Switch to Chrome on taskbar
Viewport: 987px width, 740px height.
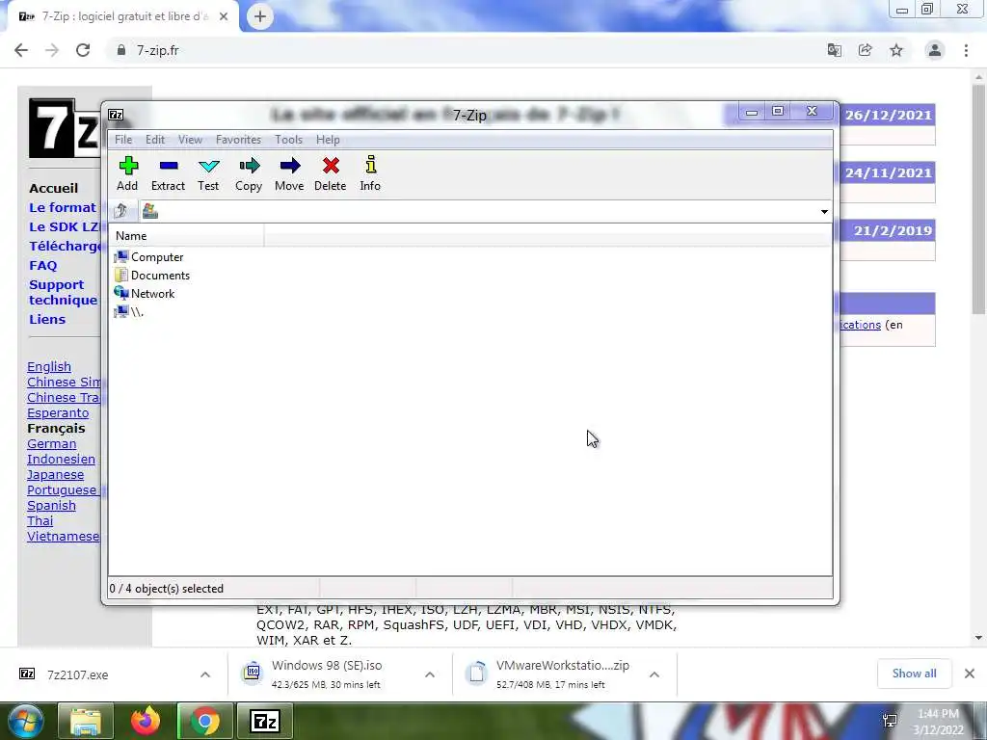pos(205,721)
